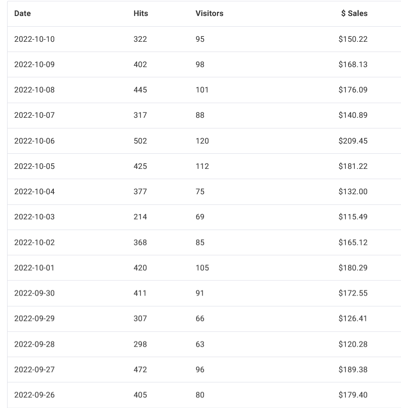Click the $140.89 sales cell

353,115
